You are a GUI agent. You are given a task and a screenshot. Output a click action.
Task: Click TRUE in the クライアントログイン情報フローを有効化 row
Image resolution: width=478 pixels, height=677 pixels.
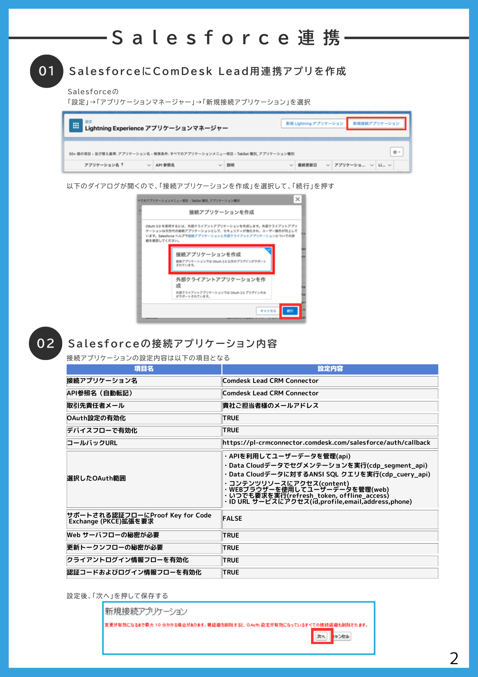click(x=231, y=560)
